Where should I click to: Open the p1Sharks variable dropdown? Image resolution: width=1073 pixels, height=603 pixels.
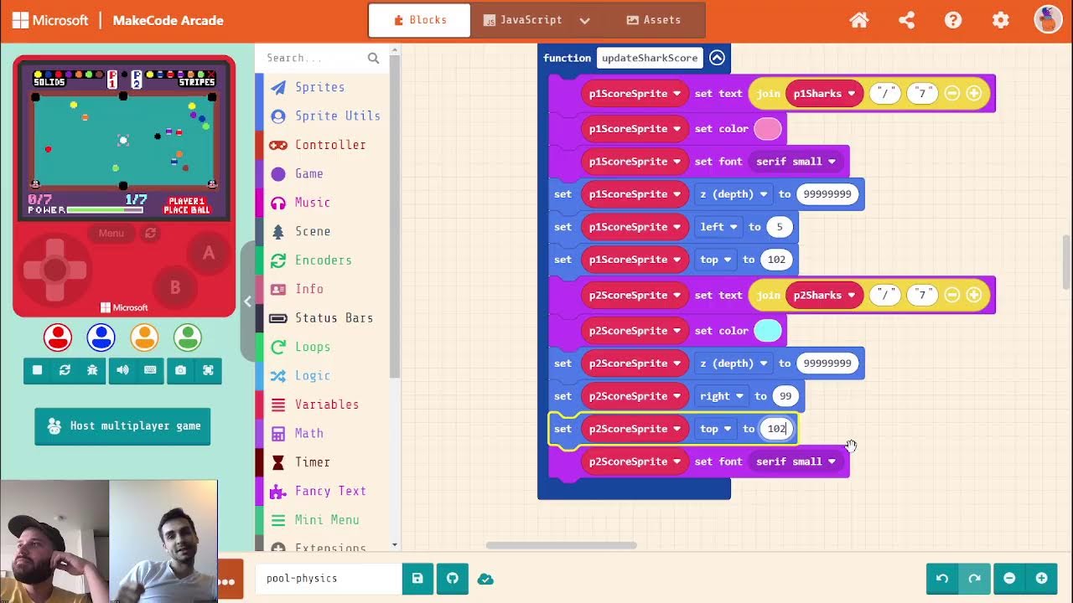(x=852, y=94)
